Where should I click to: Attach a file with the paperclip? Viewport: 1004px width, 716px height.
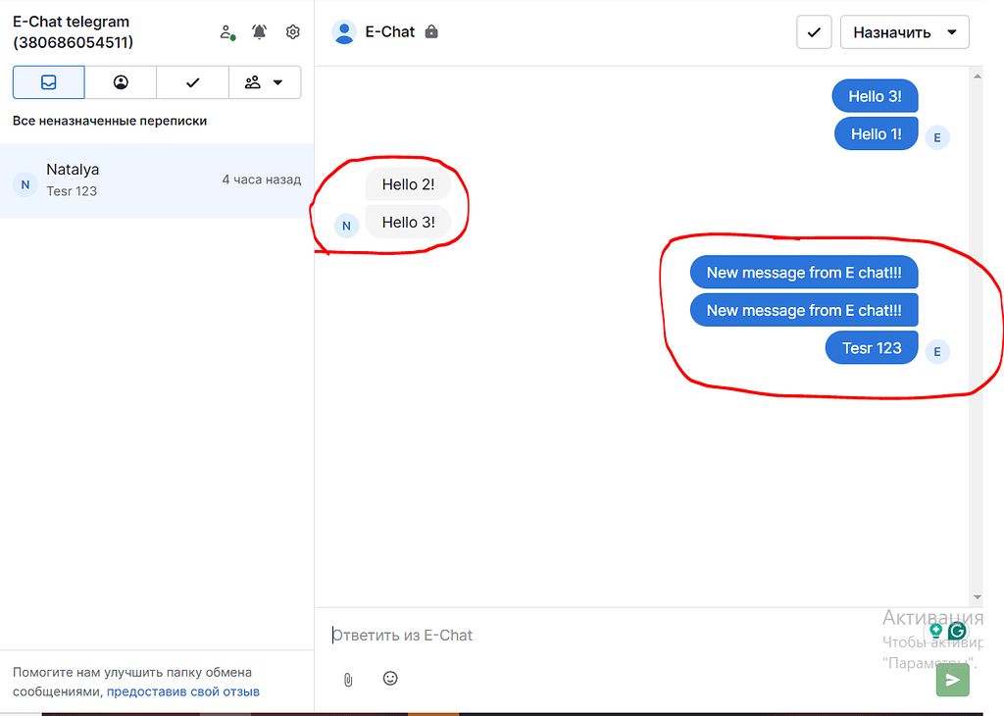pyautogui.click(x=347, y=678)
